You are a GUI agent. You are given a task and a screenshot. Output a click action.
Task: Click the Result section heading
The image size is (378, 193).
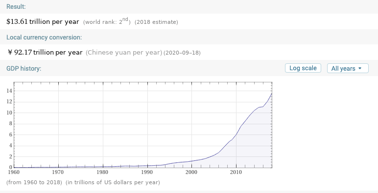point(16,7)
